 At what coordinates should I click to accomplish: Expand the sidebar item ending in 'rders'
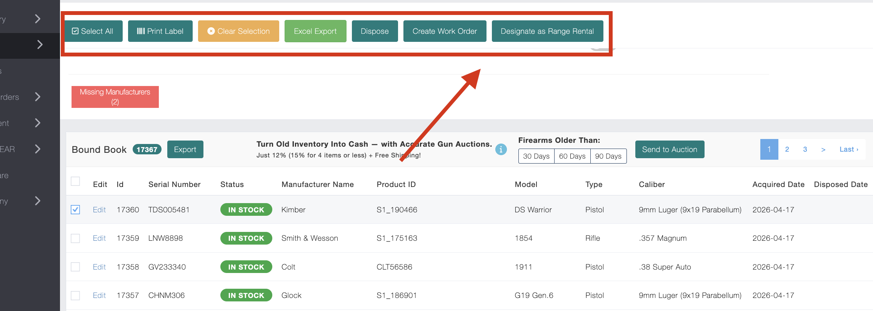(38, 97)
